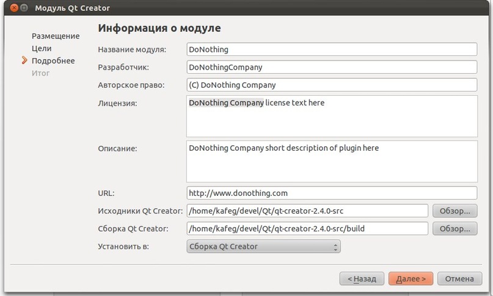This screenshot has width=493, height=296.
Task: Browse for Исходники Qt Creator path
Action: click(455, 211)
